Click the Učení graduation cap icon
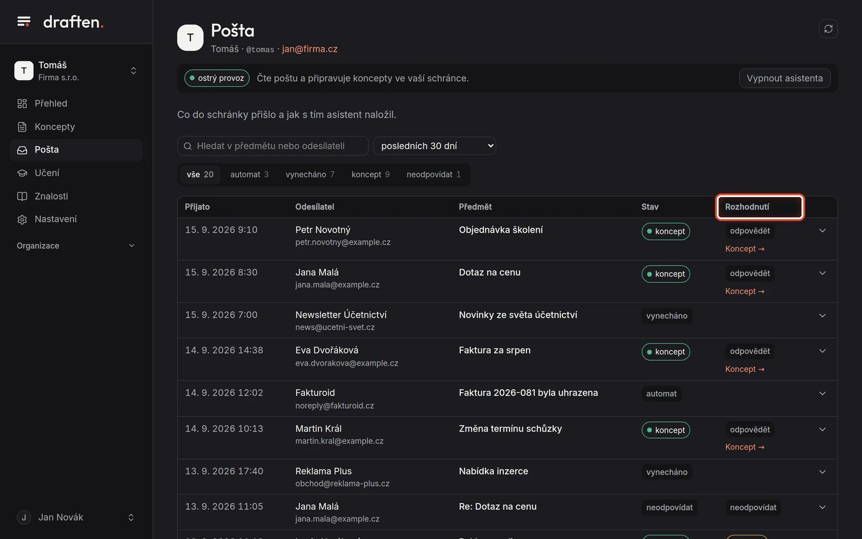Screen dimensions: 862x539 pyautogui.click(x=22, y=173)
